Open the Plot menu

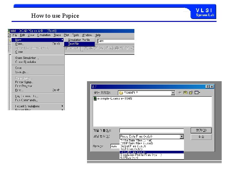66,35
